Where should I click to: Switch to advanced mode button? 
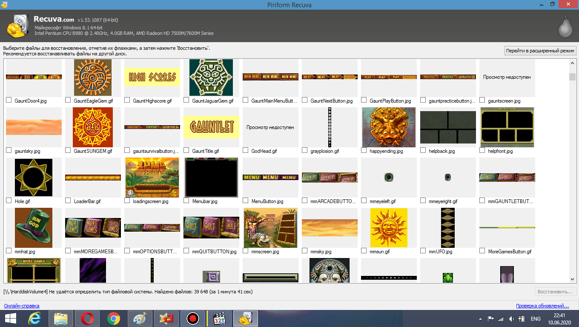tap(540, 51)
